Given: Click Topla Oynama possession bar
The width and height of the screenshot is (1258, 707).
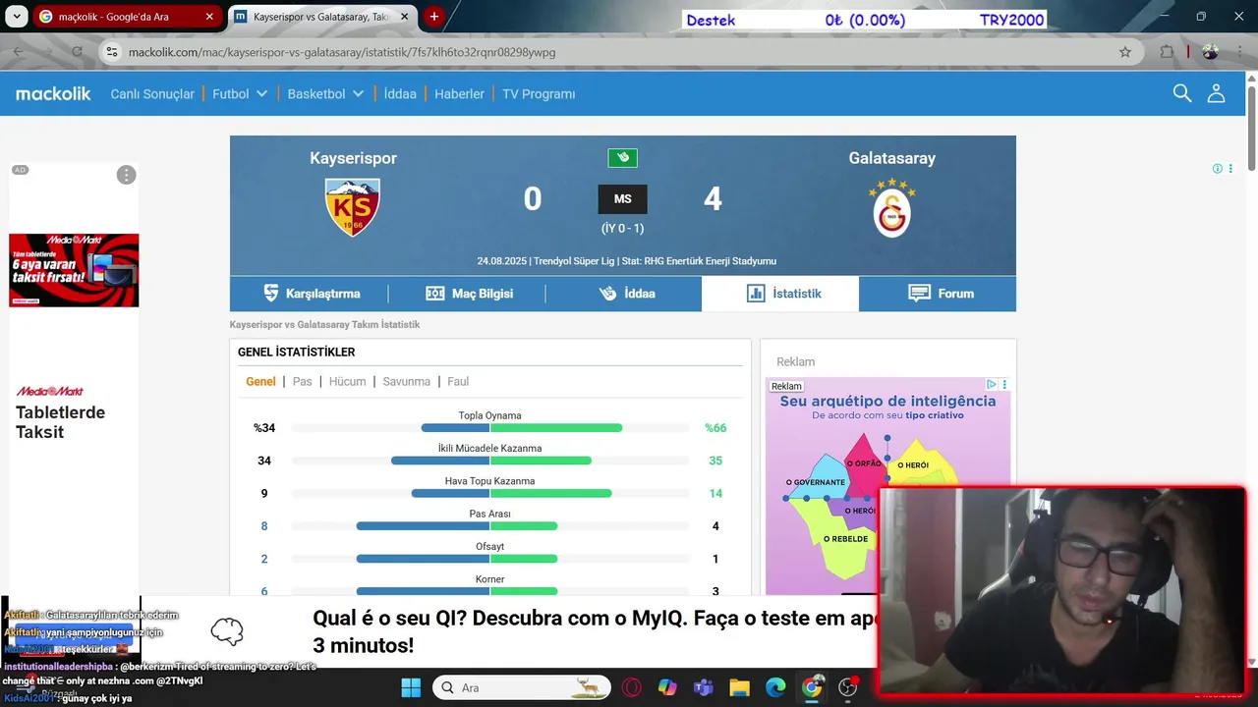Looking at the screenshot, I should pyautogui.click(x=489, y=428).
